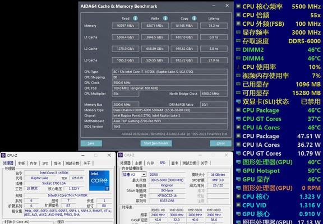Click the icon beside GPU Hotspot row
Screen dimensions: 323x224
point(238,170)
